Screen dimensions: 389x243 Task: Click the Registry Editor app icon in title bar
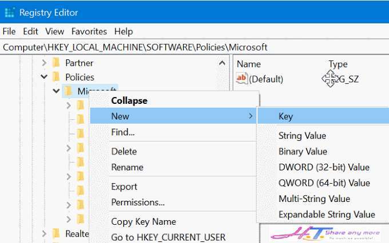coord(10,13)
